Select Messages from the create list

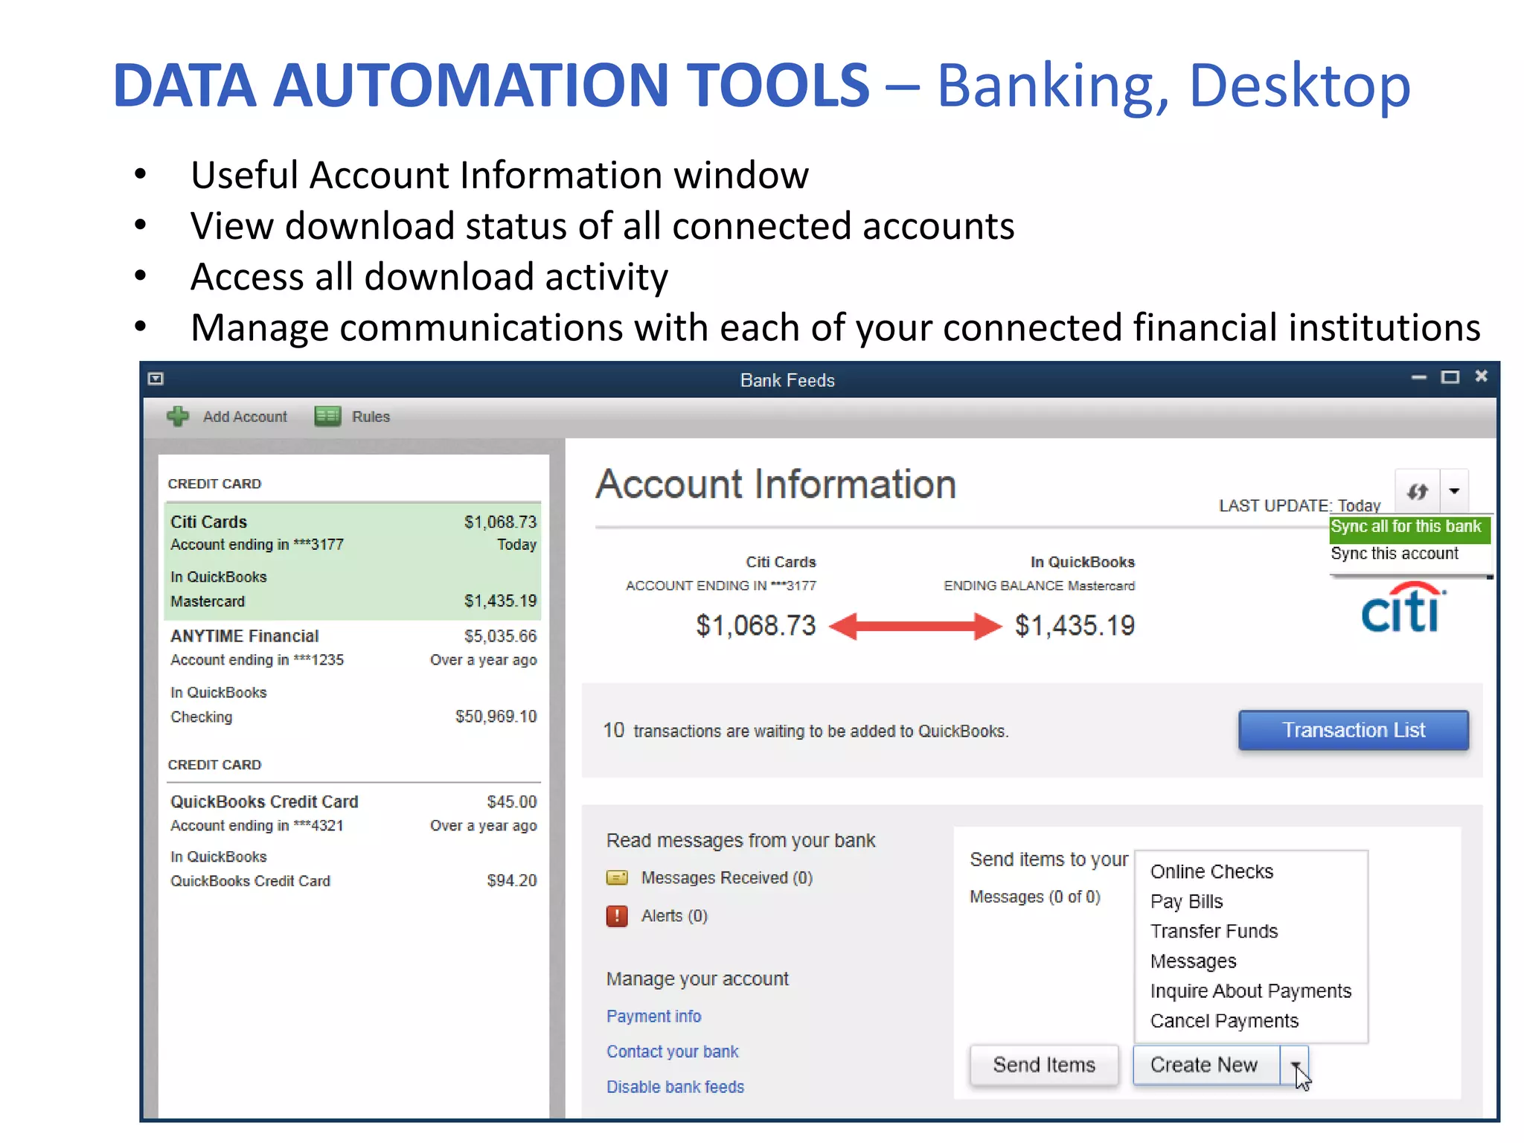[x=1193, y=961]
